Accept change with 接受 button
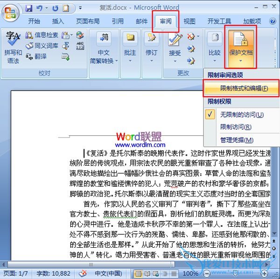The height and width of the screenshot is (279, 280). [175, 44]
